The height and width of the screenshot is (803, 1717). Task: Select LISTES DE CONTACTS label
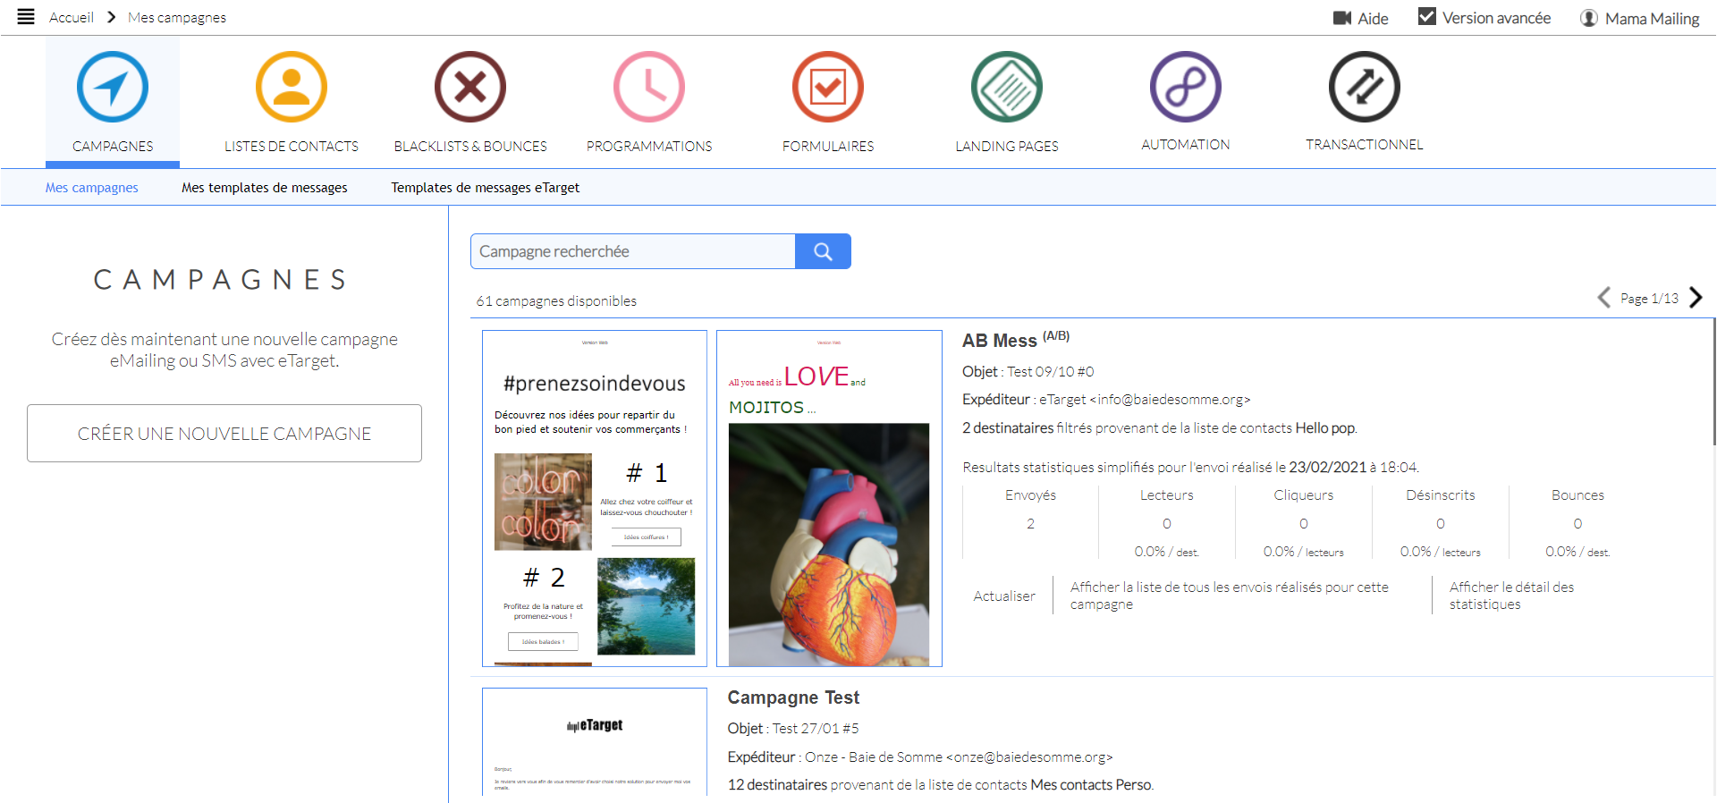click(x=292, y=146)
